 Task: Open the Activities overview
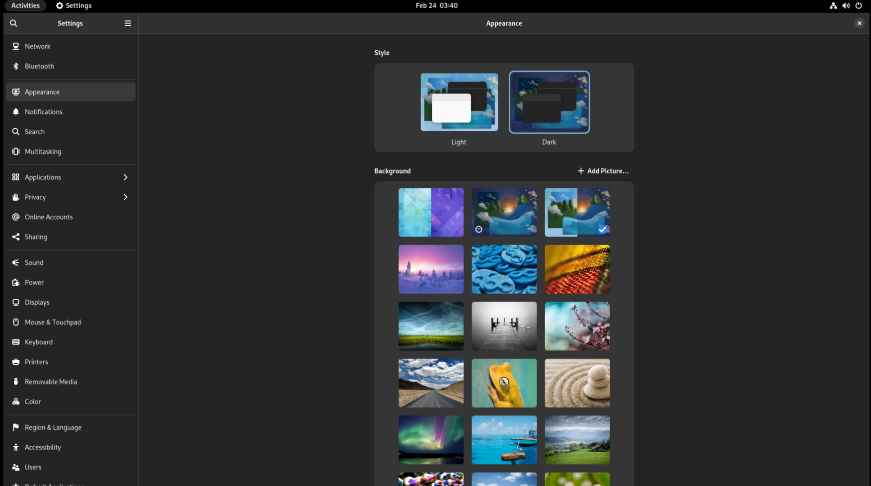tap(25, 5)
